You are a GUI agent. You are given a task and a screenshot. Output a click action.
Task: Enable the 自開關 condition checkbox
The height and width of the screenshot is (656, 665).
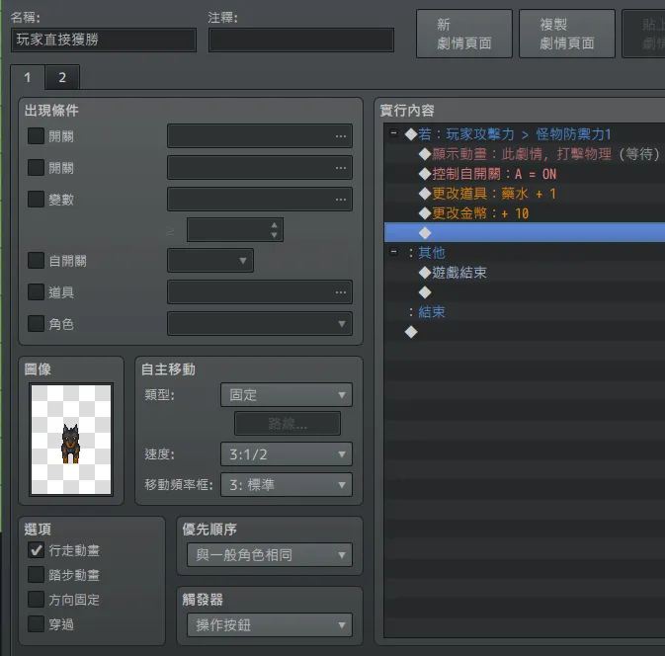(x=36, y=261)
